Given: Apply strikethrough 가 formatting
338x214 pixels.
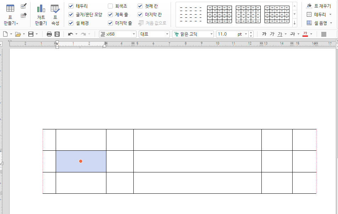Looking at the screenshot, I should tap(293, 34).
